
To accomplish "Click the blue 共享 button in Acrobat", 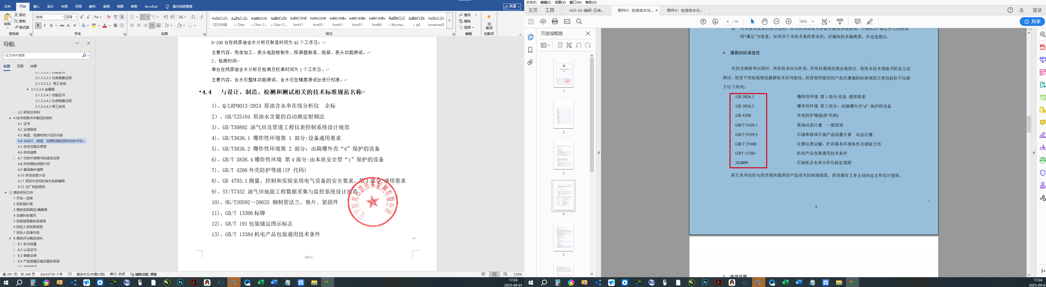I will tap(1032, 22).
